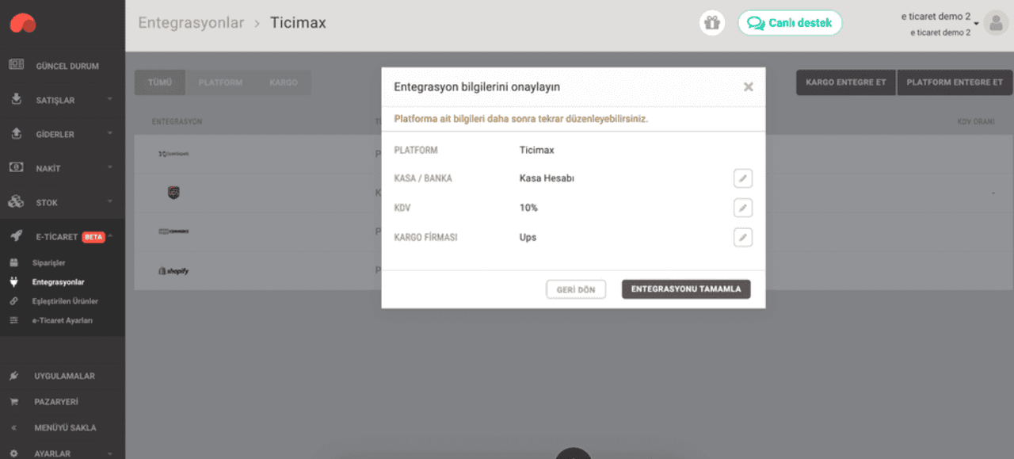Click the Güncel Durum sidebar icon
The height and width of the screenshot is (459, 1014).
16,65
